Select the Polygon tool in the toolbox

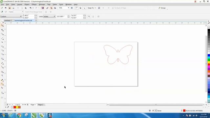[x=2, y=54]
